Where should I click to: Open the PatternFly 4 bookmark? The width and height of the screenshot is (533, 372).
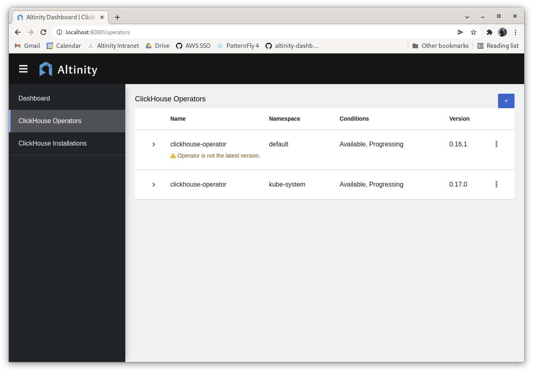238,45
